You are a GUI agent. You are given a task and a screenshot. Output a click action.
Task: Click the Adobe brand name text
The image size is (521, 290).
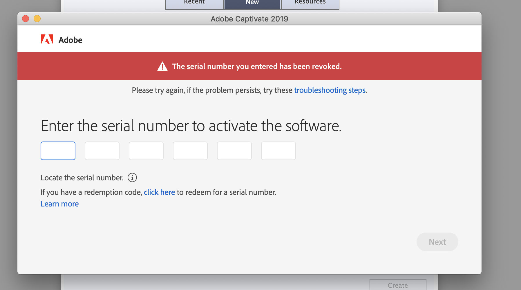(x=70, y=40)
